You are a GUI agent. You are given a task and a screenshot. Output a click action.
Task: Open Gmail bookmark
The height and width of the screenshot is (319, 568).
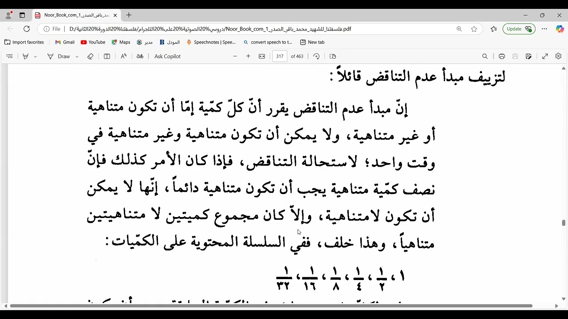(65, 42)
